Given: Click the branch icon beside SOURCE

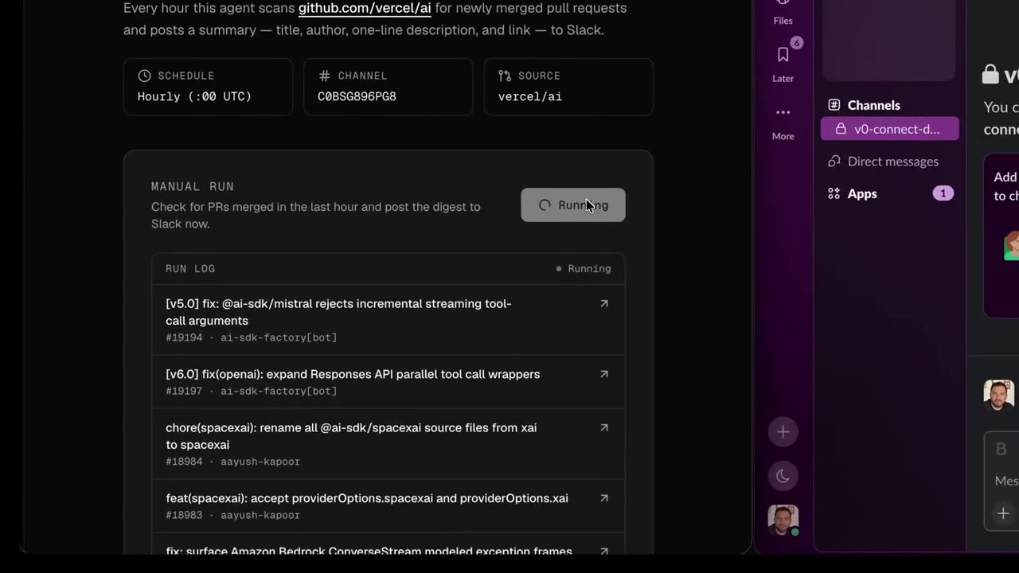Looking at the screenshot, I should [505, 76].
